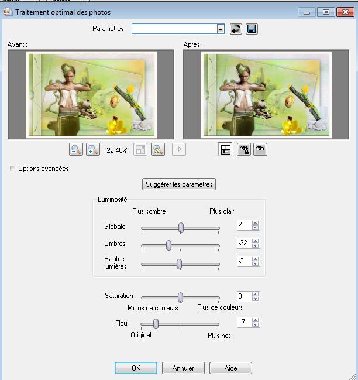Click the zoom in magnifier icon
The width and height of the screenshot is (358, 380).
click(x=93, y=149)
